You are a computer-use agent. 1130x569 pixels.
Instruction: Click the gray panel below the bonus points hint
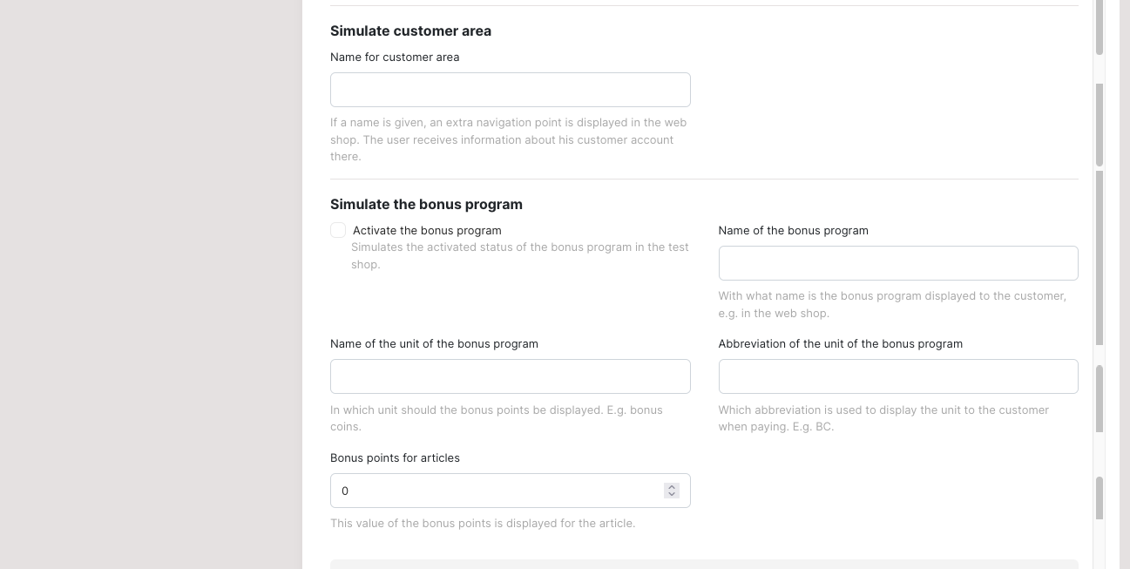(x=704, y=565)
